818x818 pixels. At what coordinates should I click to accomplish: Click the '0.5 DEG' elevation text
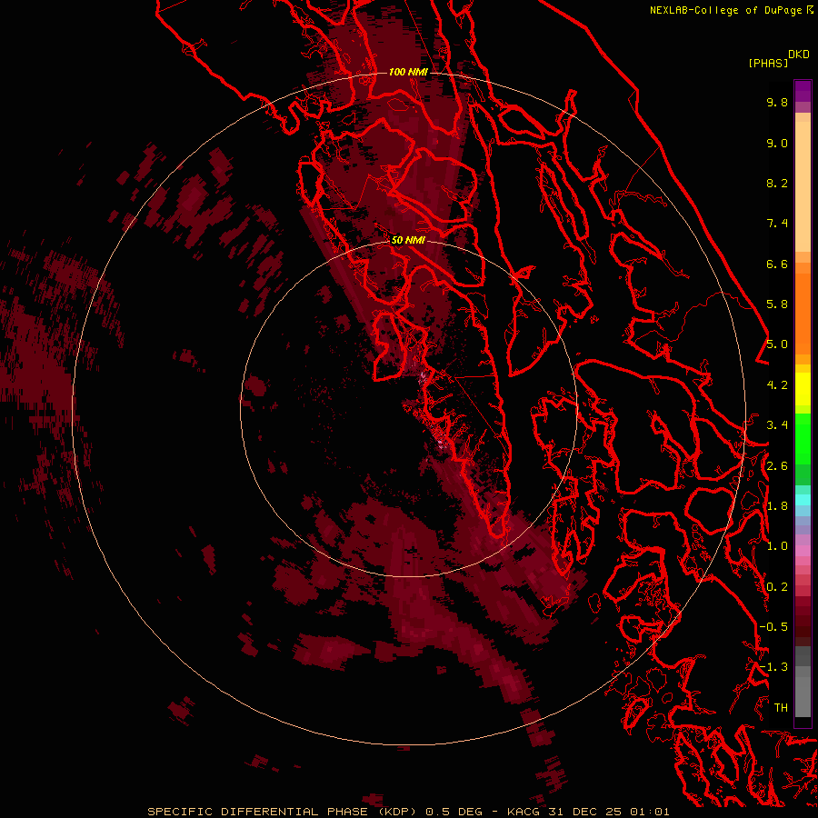pos(454,812)
